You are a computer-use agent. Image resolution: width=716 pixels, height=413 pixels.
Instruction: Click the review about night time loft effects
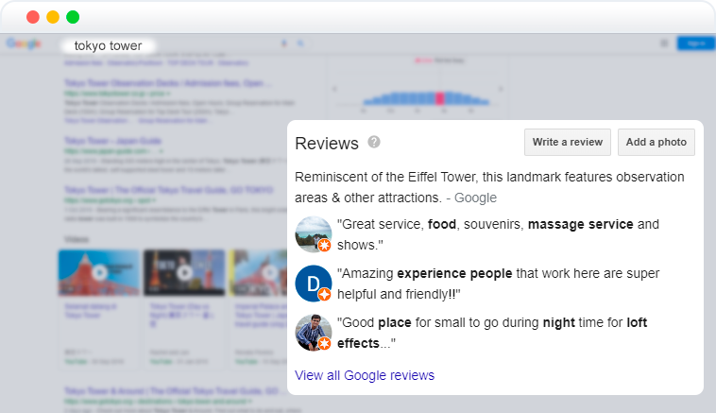pos(492,333)
